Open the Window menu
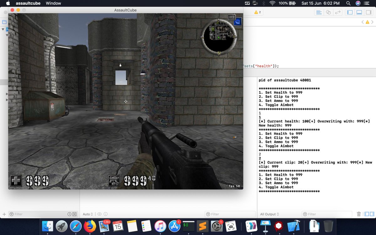This screenshot has width=376, height=235. pos(54,3)
